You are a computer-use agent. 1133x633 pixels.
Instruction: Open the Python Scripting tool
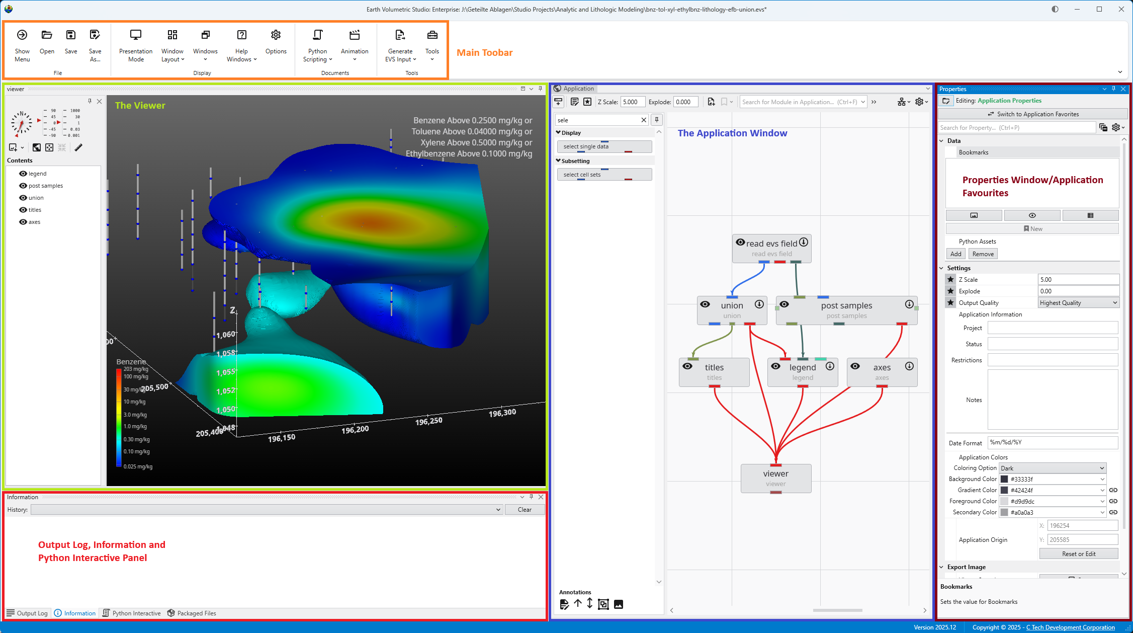pyautogui.click(x=317, y=35)
